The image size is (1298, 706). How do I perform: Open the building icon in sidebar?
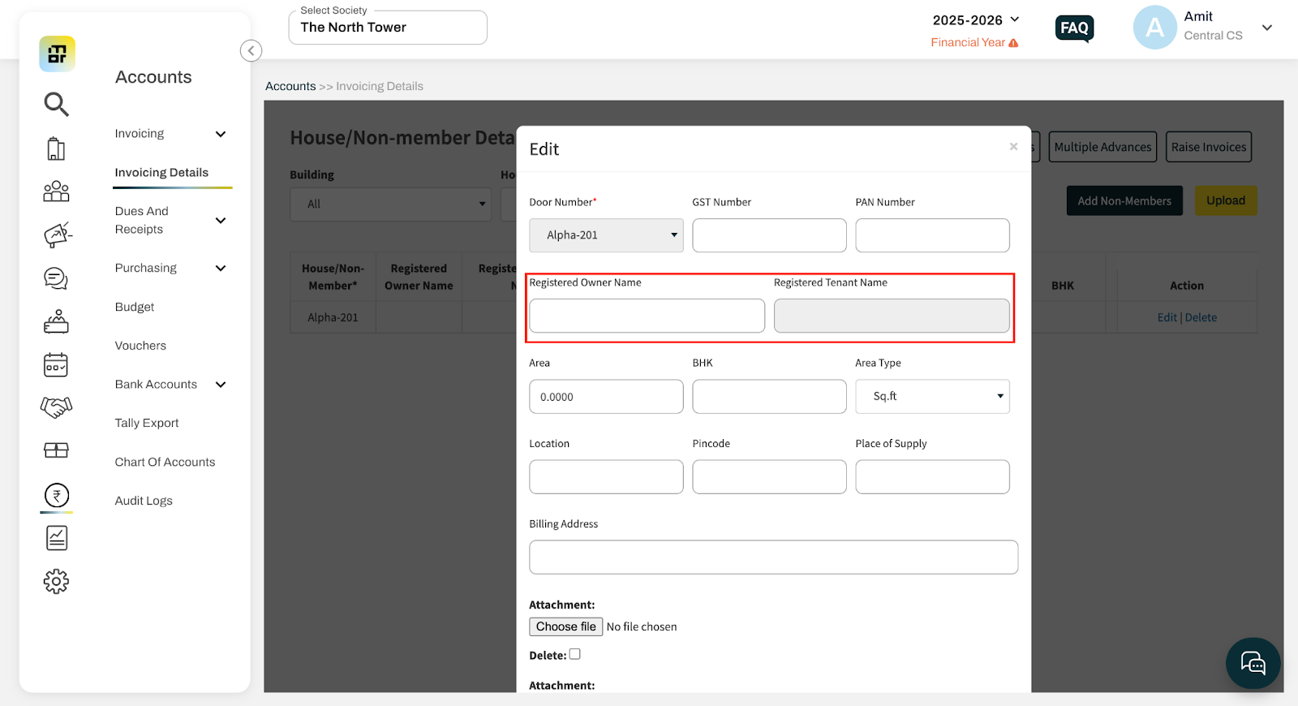pyautogui.click(x=56, y=149)
